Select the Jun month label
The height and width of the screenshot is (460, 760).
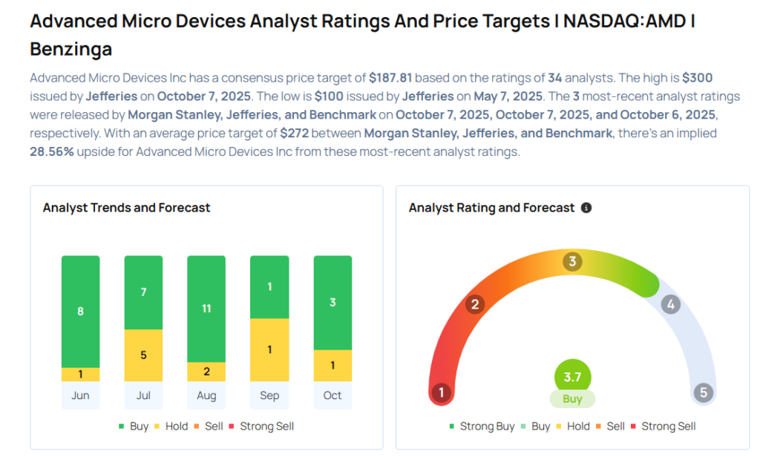(x=80, y=395)
